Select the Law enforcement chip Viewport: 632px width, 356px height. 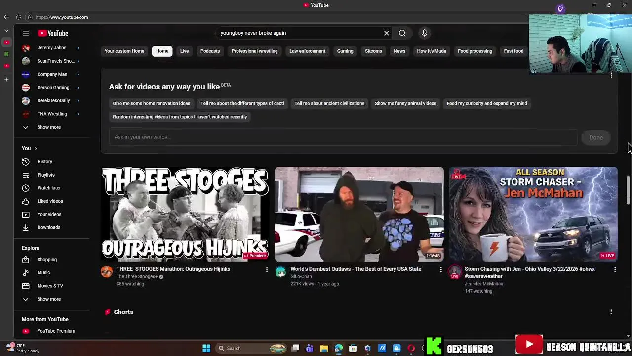coord(307,51)
